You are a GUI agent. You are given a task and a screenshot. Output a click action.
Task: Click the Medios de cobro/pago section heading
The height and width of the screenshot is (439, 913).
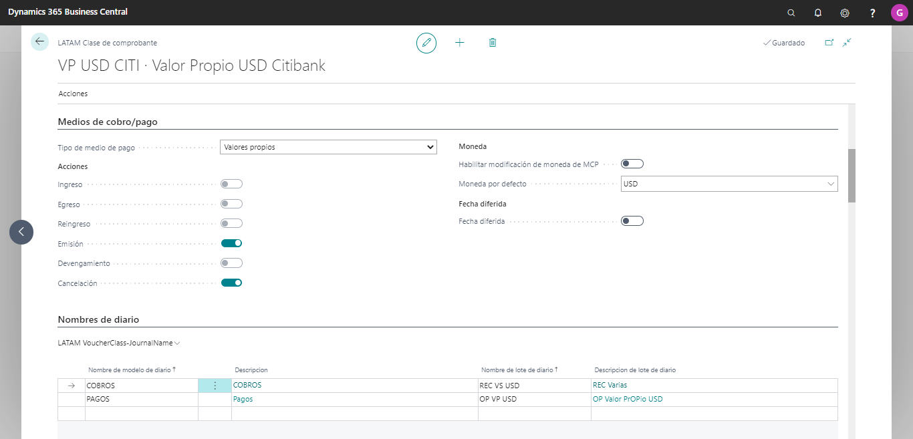click(x=108, y=122)
